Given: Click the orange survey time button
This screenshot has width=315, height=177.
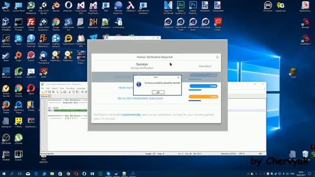Looking at the screenshot, I should point(203,97).
